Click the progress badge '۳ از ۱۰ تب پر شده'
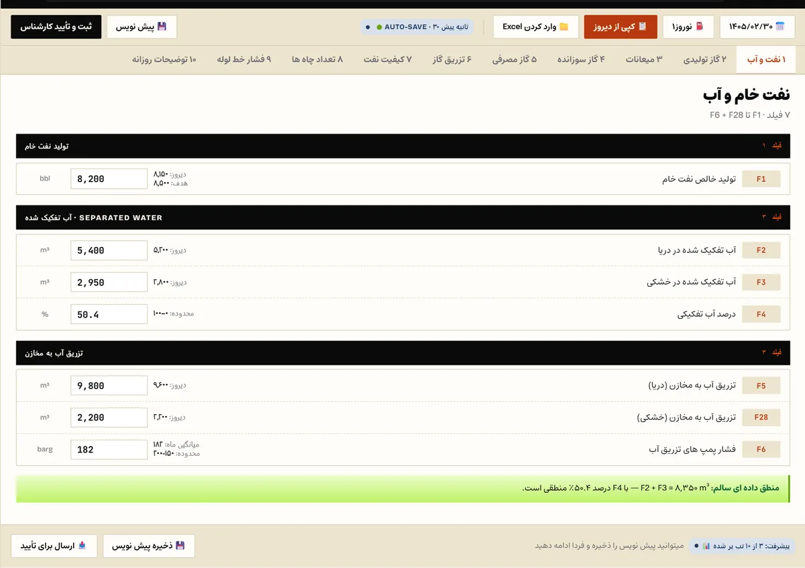Viewport: 805px width, 568px height. pos(741,546)
